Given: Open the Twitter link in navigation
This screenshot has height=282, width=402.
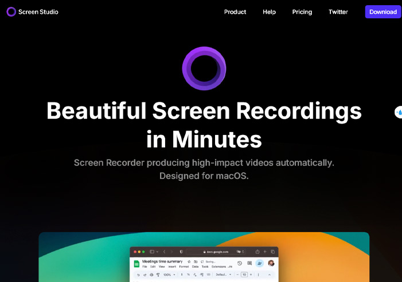Looking at the screenshot, I should 338,12.
